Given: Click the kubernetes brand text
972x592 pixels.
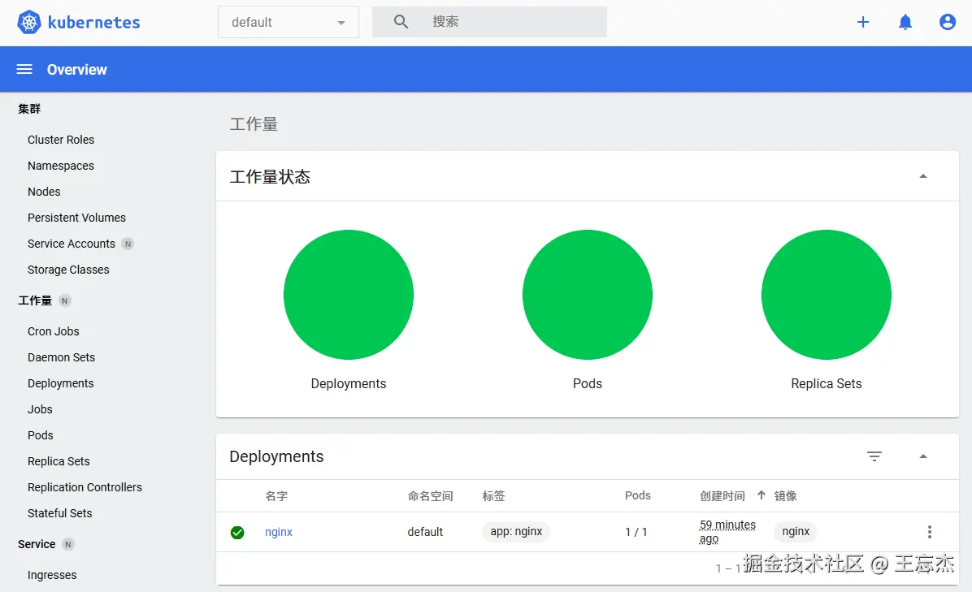Looking at the screenshot, I should (x=93, y=23).
